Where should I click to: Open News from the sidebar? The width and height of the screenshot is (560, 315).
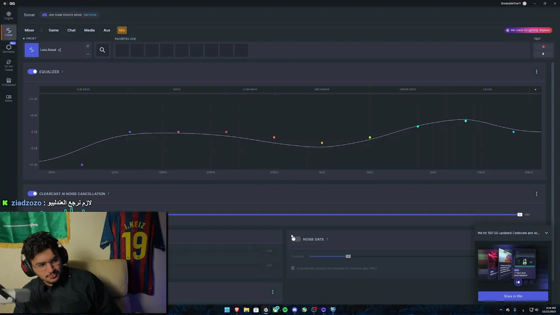tap(8, 98)
